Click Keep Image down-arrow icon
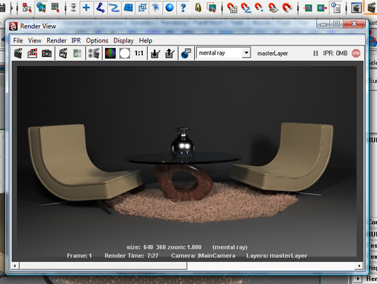This screenshot has height=284, width=377. pos(155,53)
